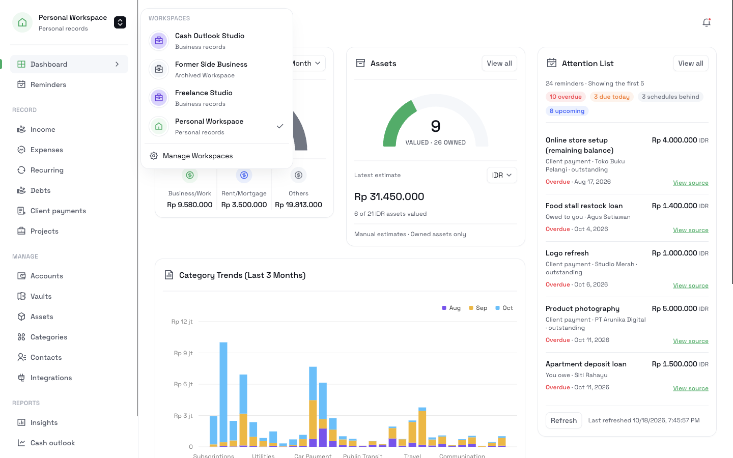Open the IDR currency dropdown
Screen dimensions: 733x458
coord(502,175)
